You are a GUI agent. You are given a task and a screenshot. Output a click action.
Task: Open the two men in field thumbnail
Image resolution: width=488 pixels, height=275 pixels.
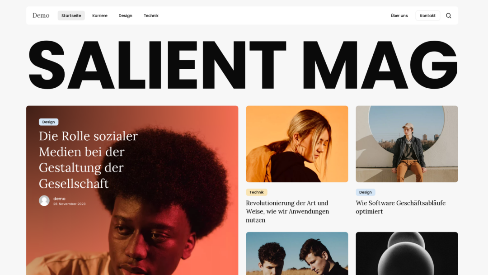coord(297,253)
